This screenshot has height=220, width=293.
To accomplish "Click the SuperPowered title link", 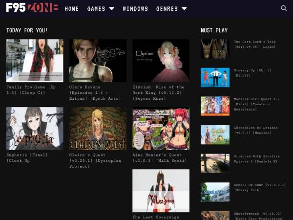I will pos(259,216).
